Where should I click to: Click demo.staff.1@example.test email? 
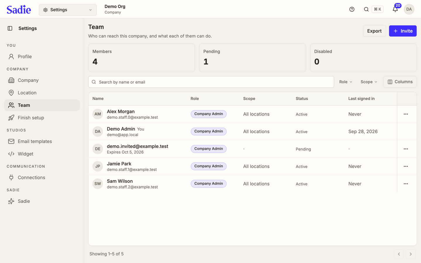tap(132, 169)
